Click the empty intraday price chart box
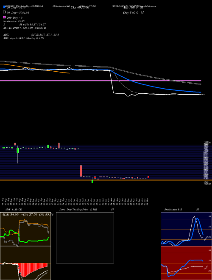Image resolution: width=212 pixels, height=280 pixels. click(x=85, y=238)
